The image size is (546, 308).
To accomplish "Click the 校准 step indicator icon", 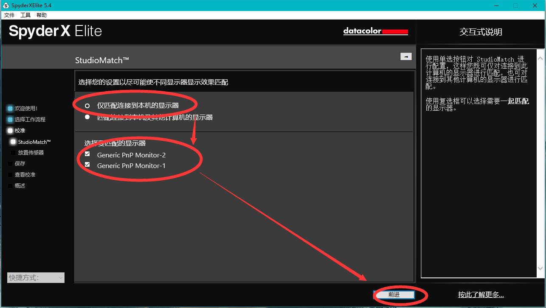I will [10, 131].
